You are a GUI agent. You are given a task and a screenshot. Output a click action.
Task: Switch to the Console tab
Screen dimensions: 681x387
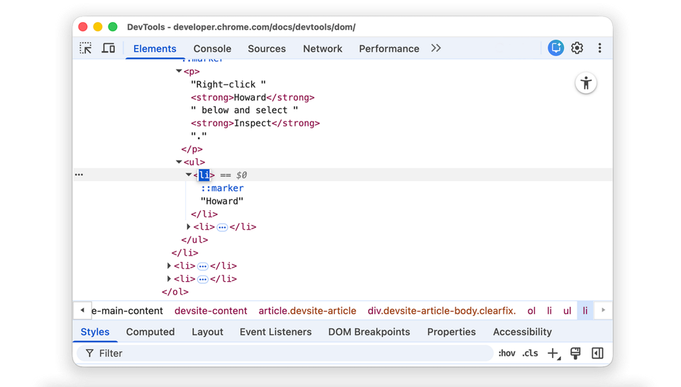point(212,49)
